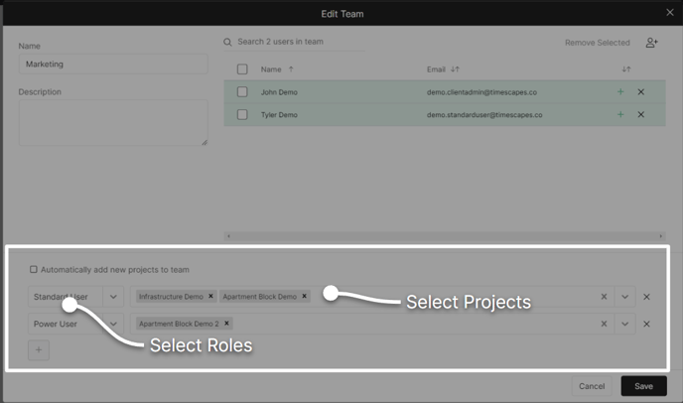The width and height of the screenshot is (683, 403).
Task: Remove Infrastructure Demo project tag
Action: 210,296
